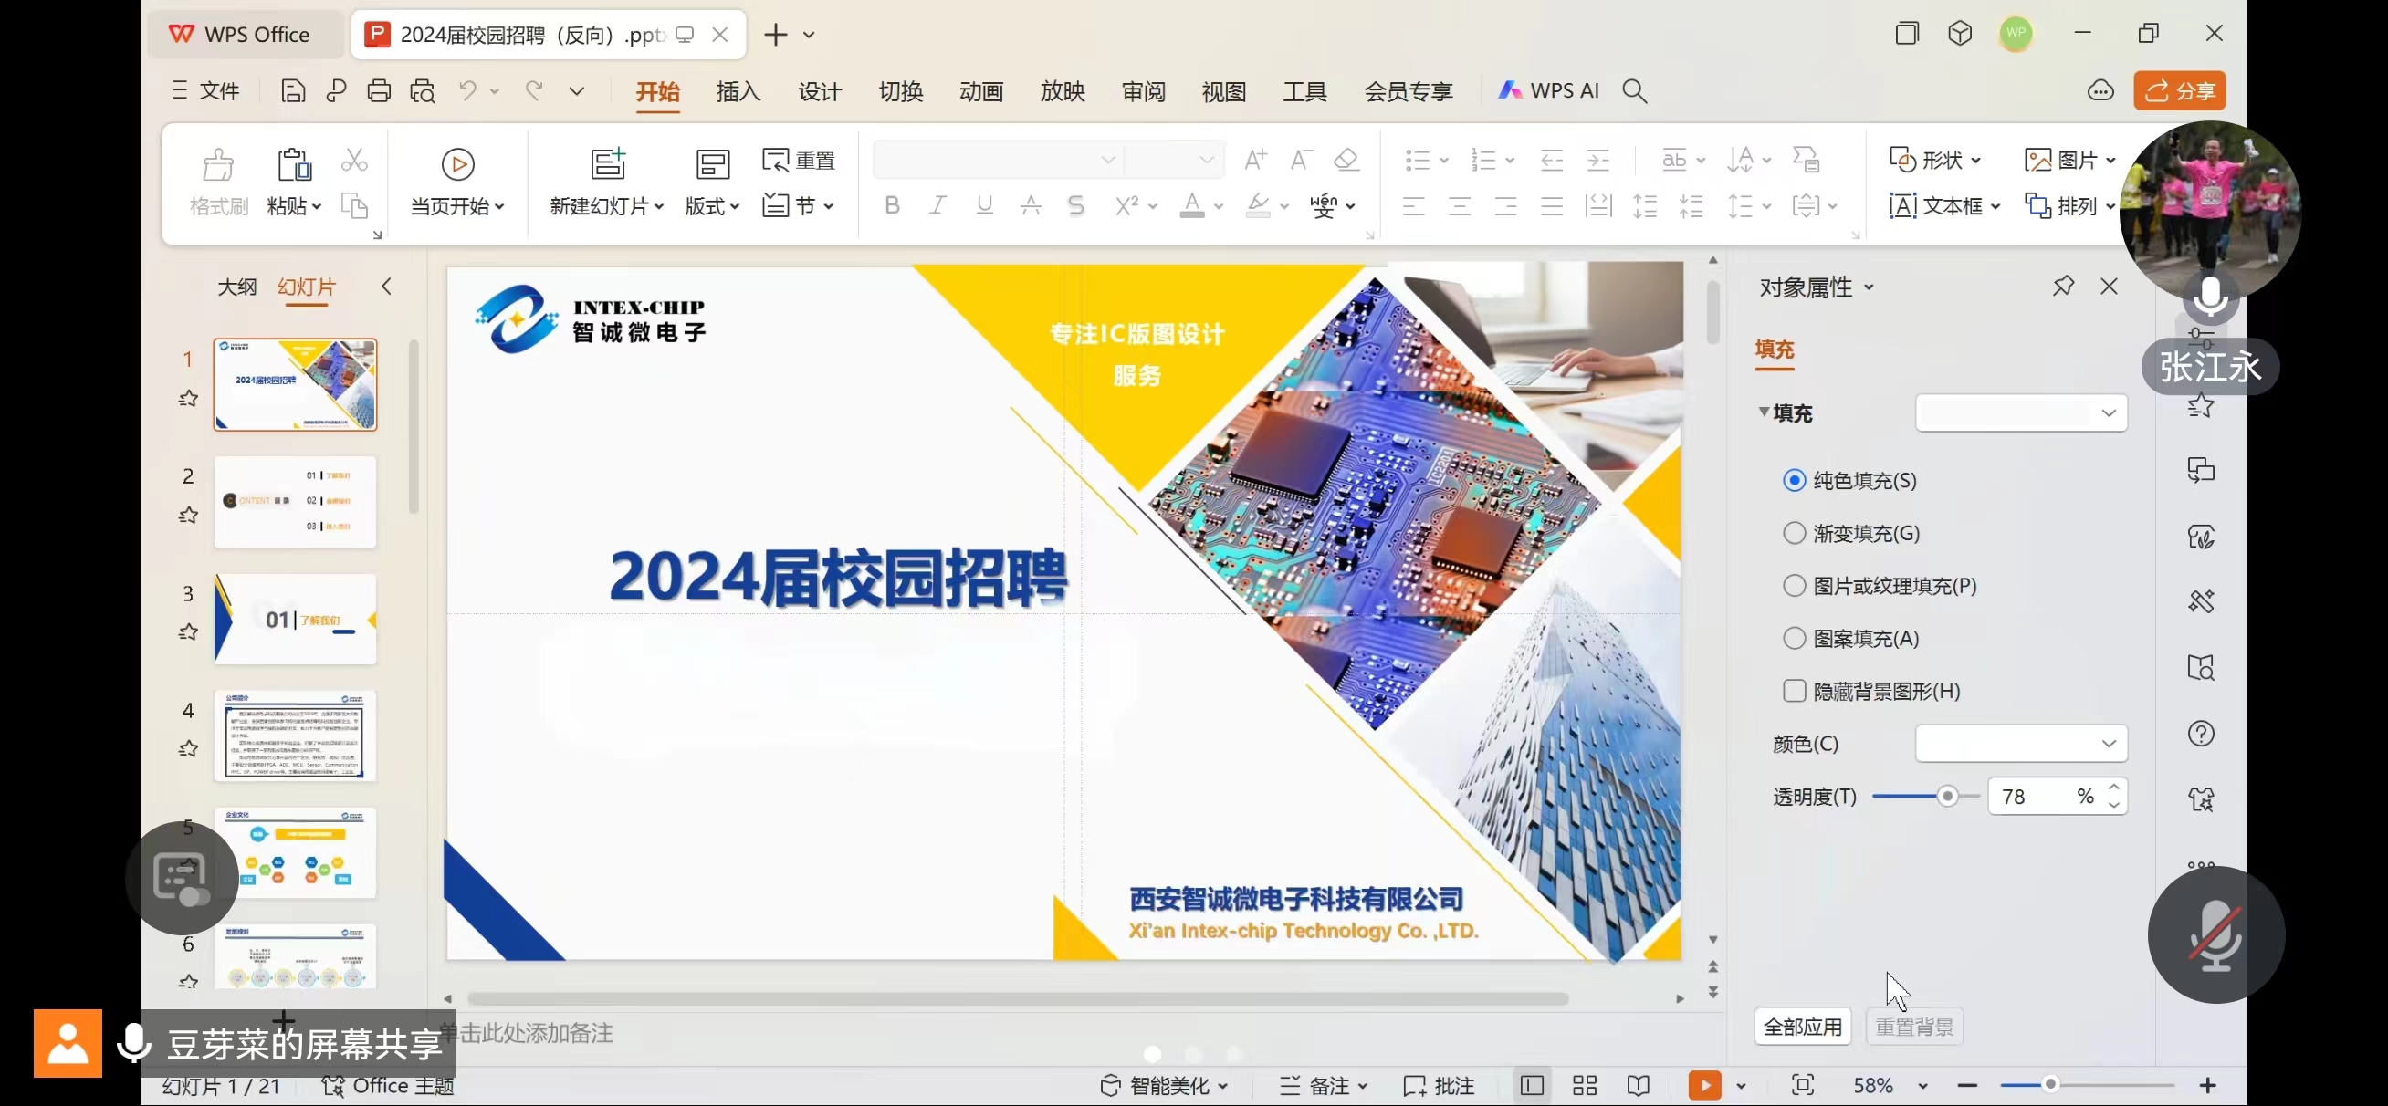Close the Object Properties panel
This screenshot has width=2388, height=1106.
2109,287
